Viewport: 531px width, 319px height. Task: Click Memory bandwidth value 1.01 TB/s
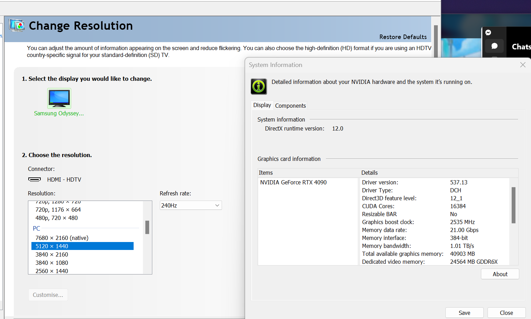(462, 246)
